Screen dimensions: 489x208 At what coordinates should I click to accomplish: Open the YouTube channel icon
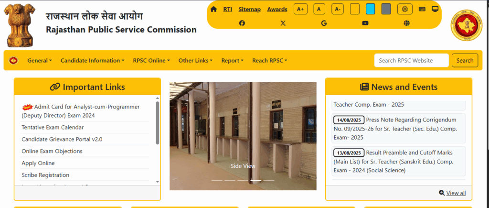tap(365, 23)
